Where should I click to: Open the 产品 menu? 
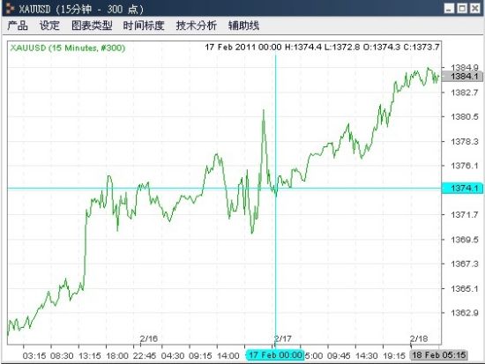click(18, 26)
